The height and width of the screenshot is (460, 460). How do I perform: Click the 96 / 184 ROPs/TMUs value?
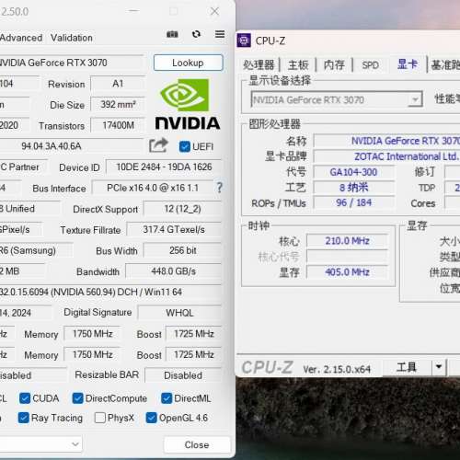(353, 202)
